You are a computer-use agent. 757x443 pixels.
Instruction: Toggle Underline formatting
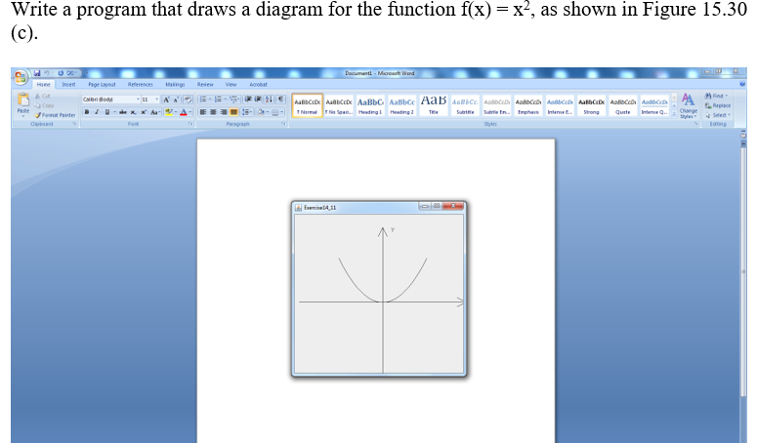pyautogui.click(x=106, y=112)
